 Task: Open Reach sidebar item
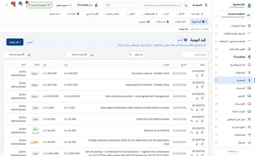233,143
